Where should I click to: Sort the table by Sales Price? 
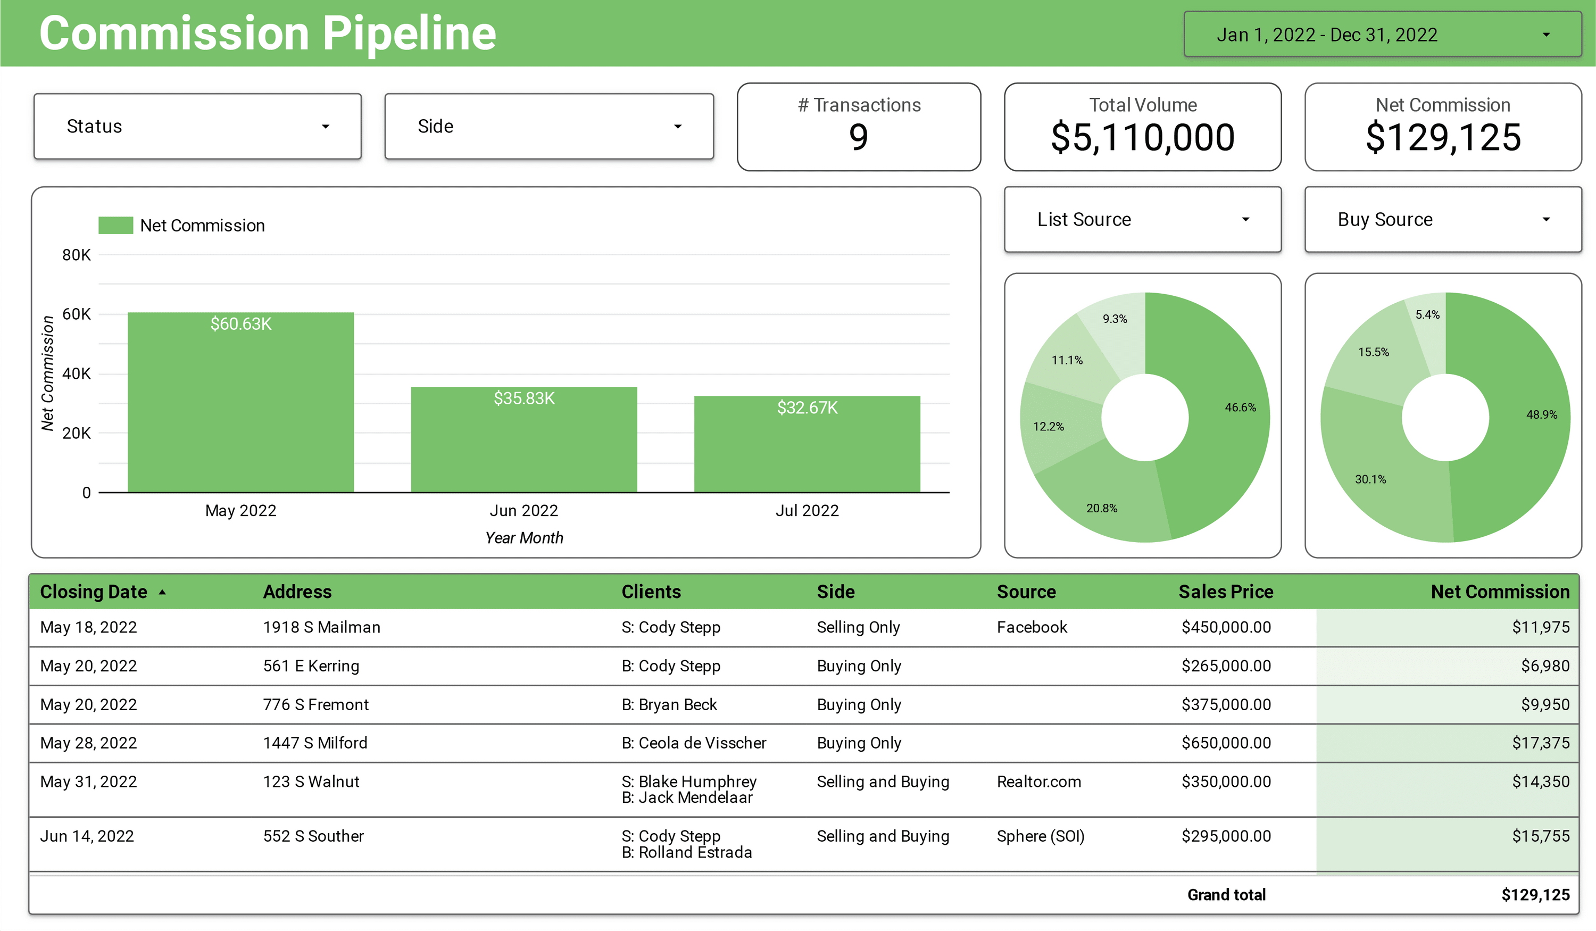pyautogui.click(x=1226, y=592)
